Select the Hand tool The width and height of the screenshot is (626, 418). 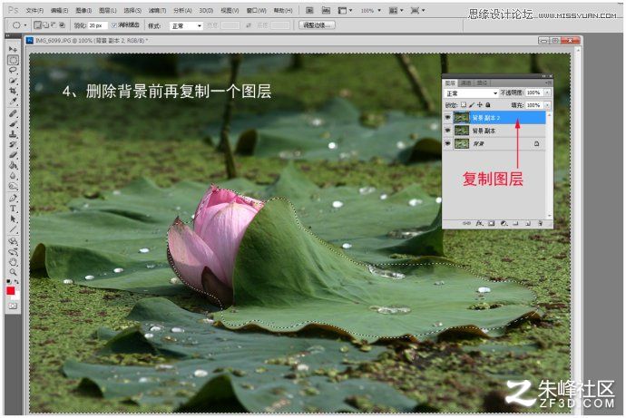[x=13, y=262]
